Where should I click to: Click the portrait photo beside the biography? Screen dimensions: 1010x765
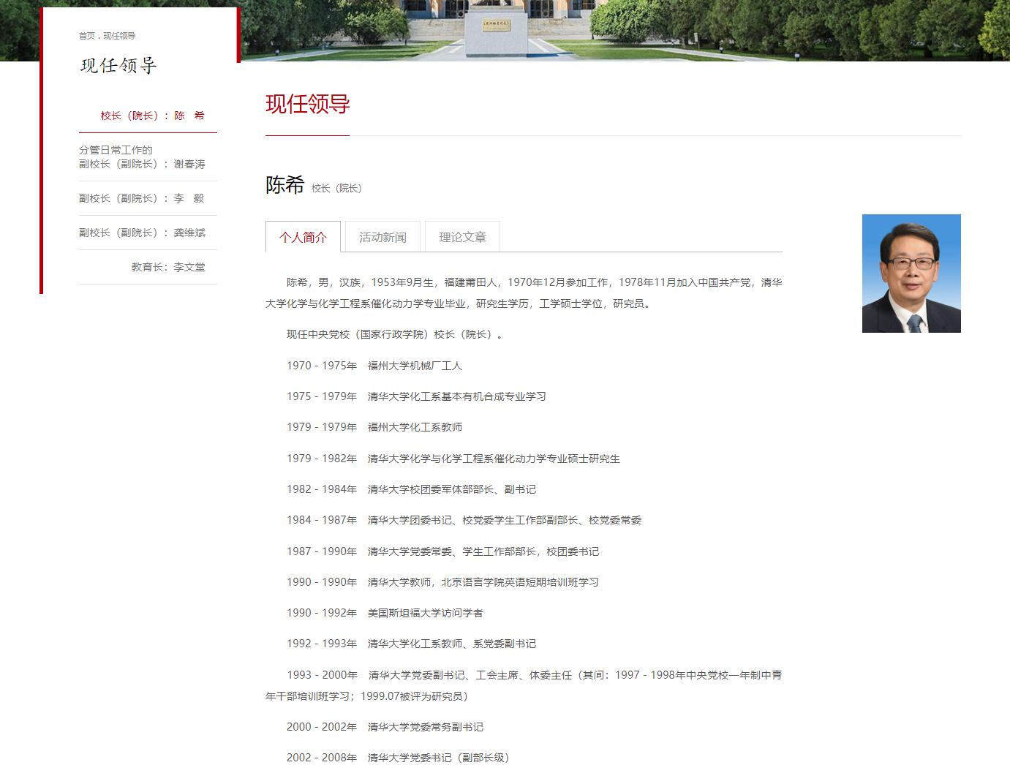point(911,274)
